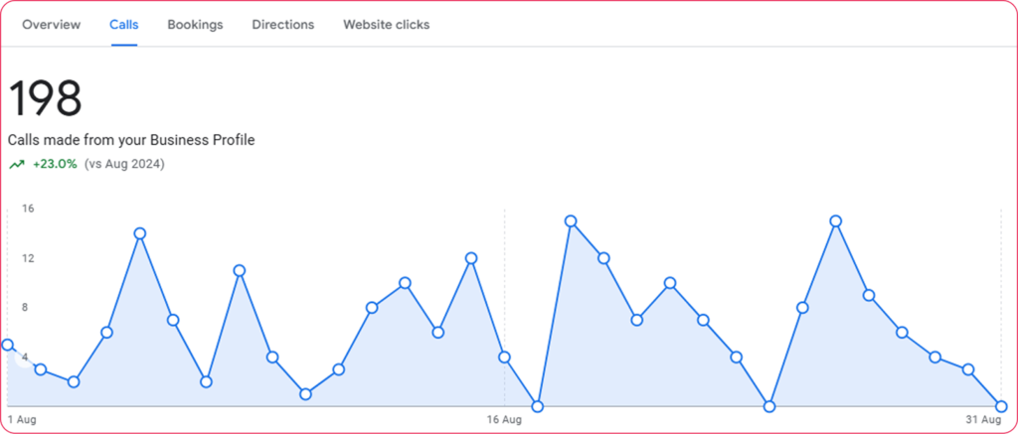1018x434 pixels.
Task: Select the first data point at 1 Aug
Action: pos(8,345)
